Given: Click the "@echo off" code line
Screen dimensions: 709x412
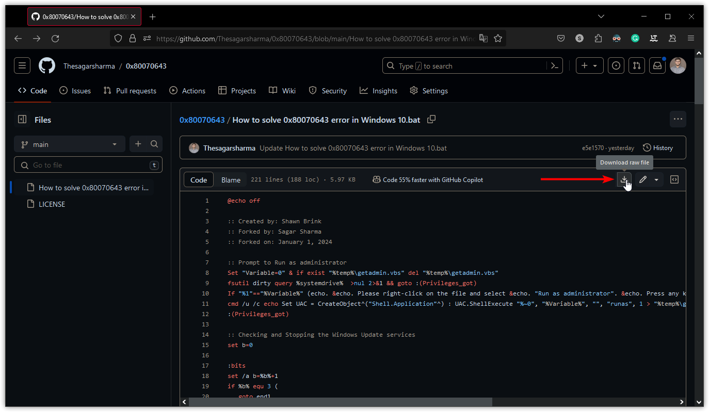Looking at the screenshot, I should pos(244,201).
